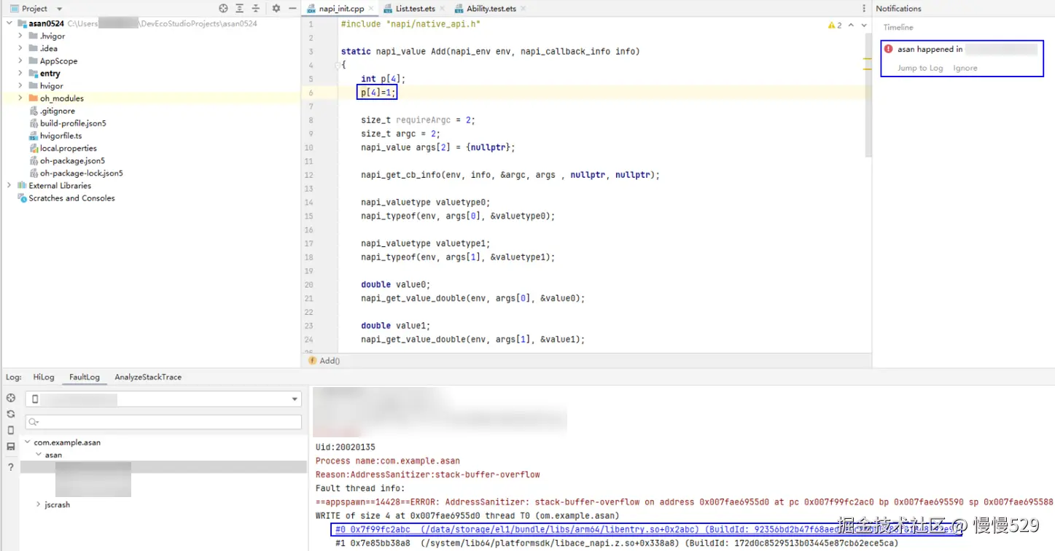Expand the oh_modules folder
The width and height of the screenshot is (1055, 551).
(x=20, y=98)
